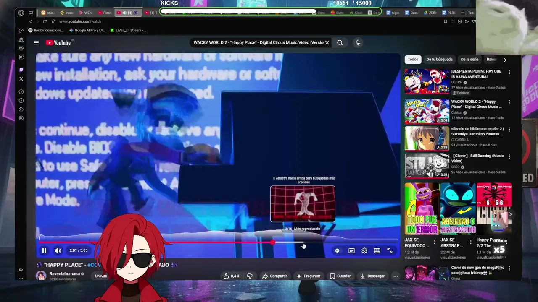Open Still Dancing (Music Video) thumbnail

[x=427, y=166]
